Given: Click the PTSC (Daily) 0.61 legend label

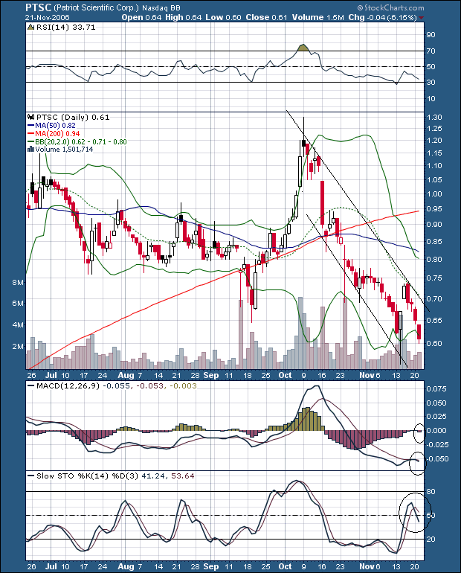Looking at the screenshot, I should pyautogui.click(x=73, y=118).
